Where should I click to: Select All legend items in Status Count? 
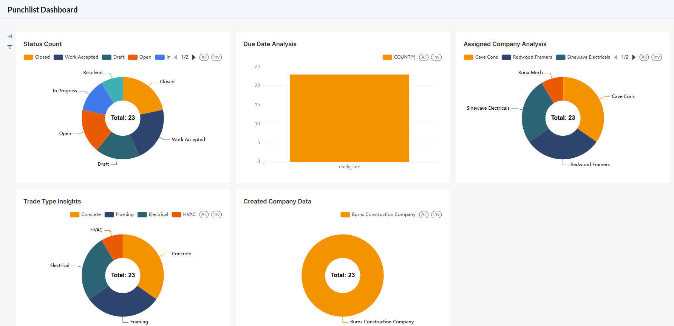click(x=204, y=57)
